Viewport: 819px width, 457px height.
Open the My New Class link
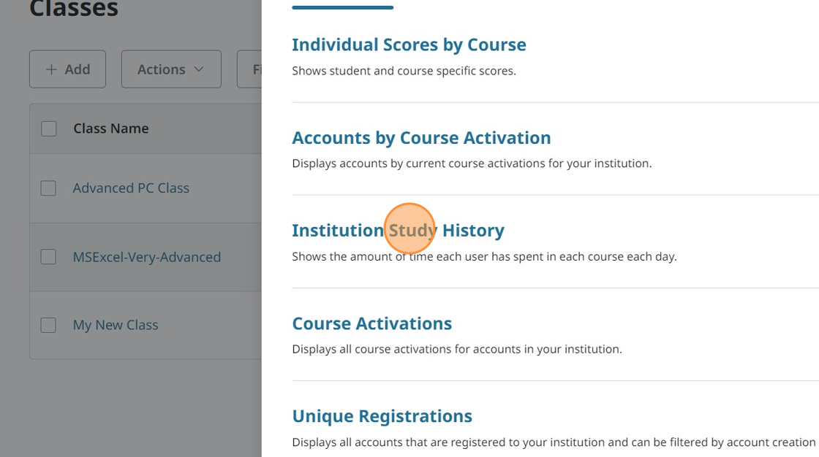point(116,325)
